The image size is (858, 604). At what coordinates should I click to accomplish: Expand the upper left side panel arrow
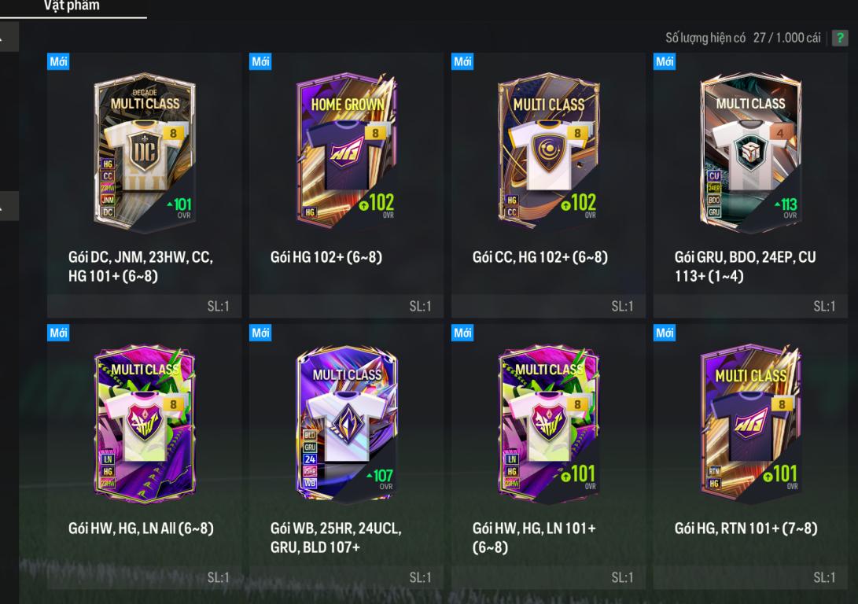8,37
